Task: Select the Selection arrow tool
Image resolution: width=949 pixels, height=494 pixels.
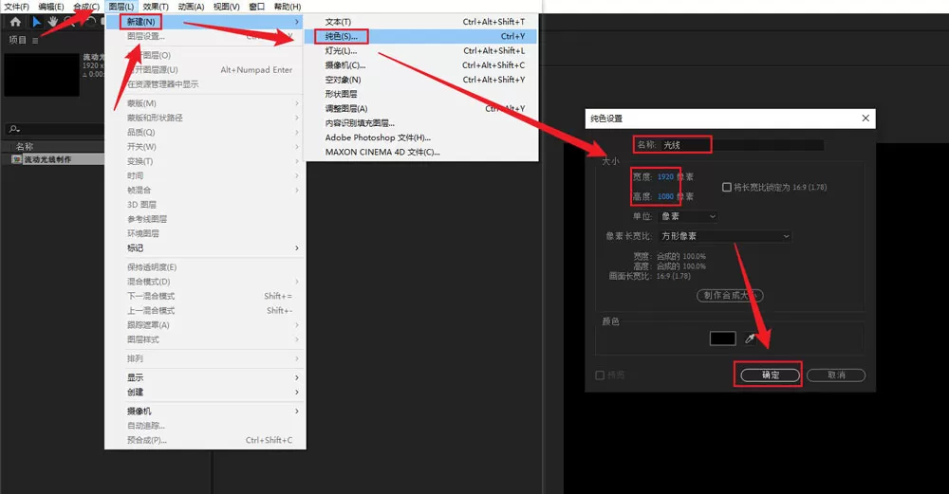Action: [37, 22]
